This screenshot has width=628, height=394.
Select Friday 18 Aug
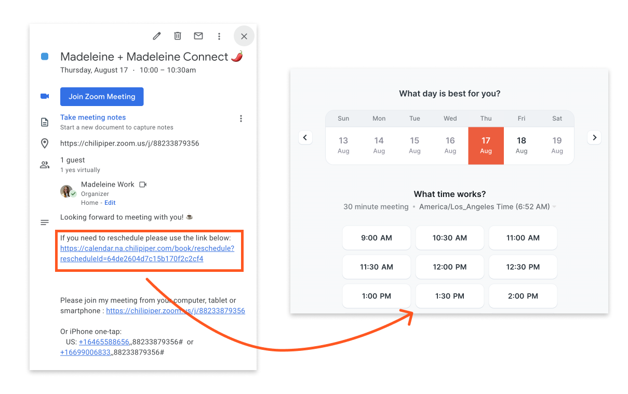(x=522, y=146)
